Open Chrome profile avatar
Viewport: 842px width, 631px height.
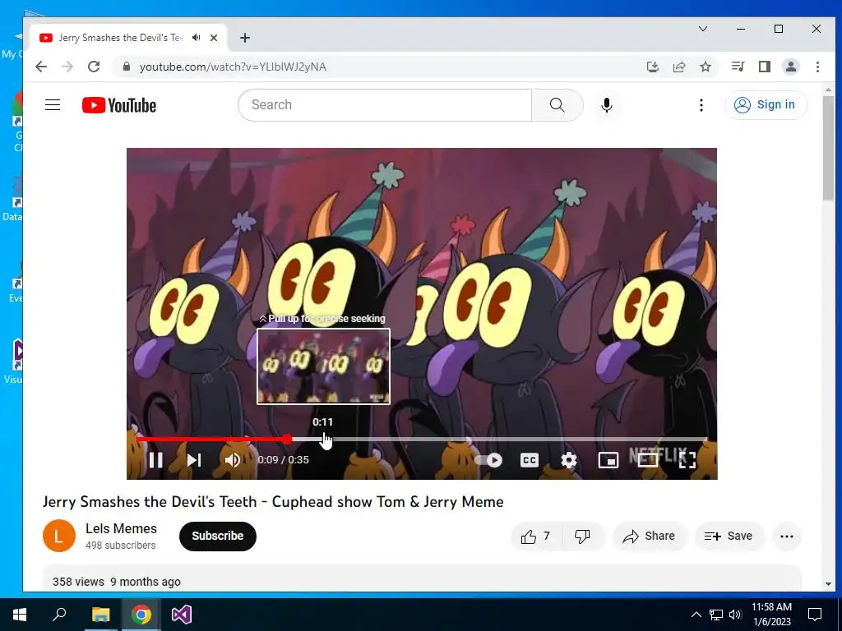(x=791, y=67)
